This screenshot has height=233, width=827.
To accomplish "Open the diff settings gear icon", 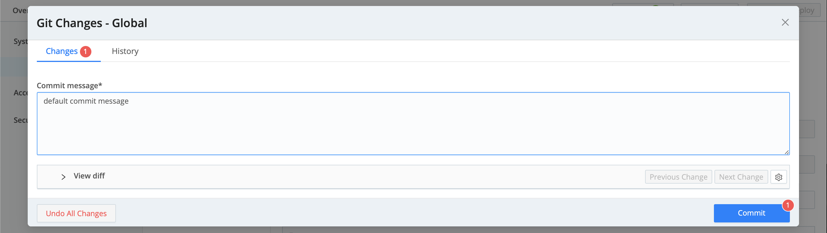I will [x=778, y=177].
